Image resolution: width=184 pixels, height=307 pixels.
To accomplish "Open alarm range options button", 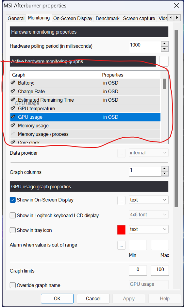I will click(121, 245).
